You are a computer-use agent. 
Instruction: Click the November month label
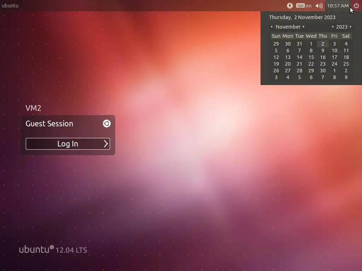point(288,27)
